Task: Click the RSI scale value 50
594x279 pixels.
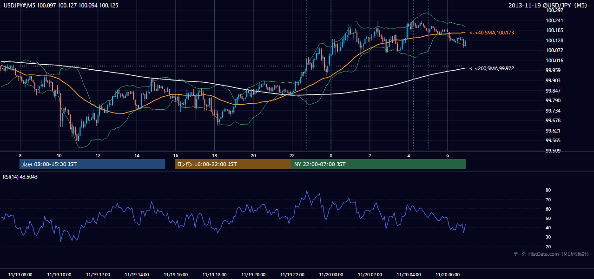Action: click(548, 218)
